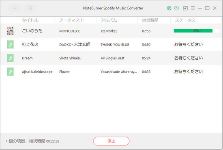Click album art thumbnail of こいのうた

pos(10,31)
